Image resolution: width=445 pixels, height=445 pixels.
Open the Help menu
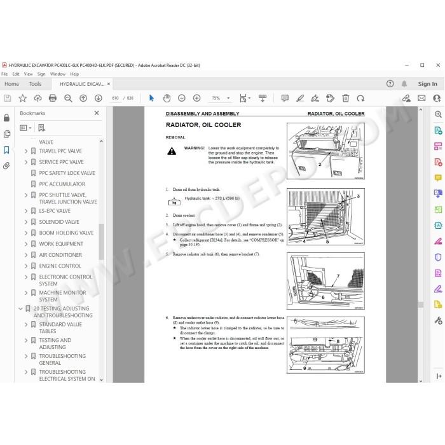74,74
